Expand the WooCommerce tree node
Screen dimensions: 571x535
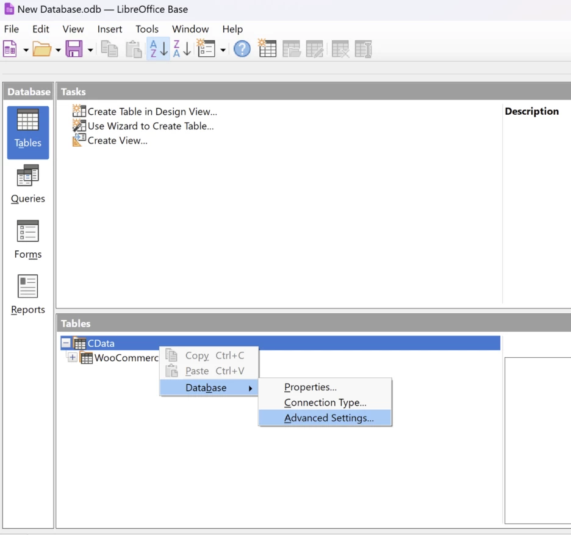[73, 357]
